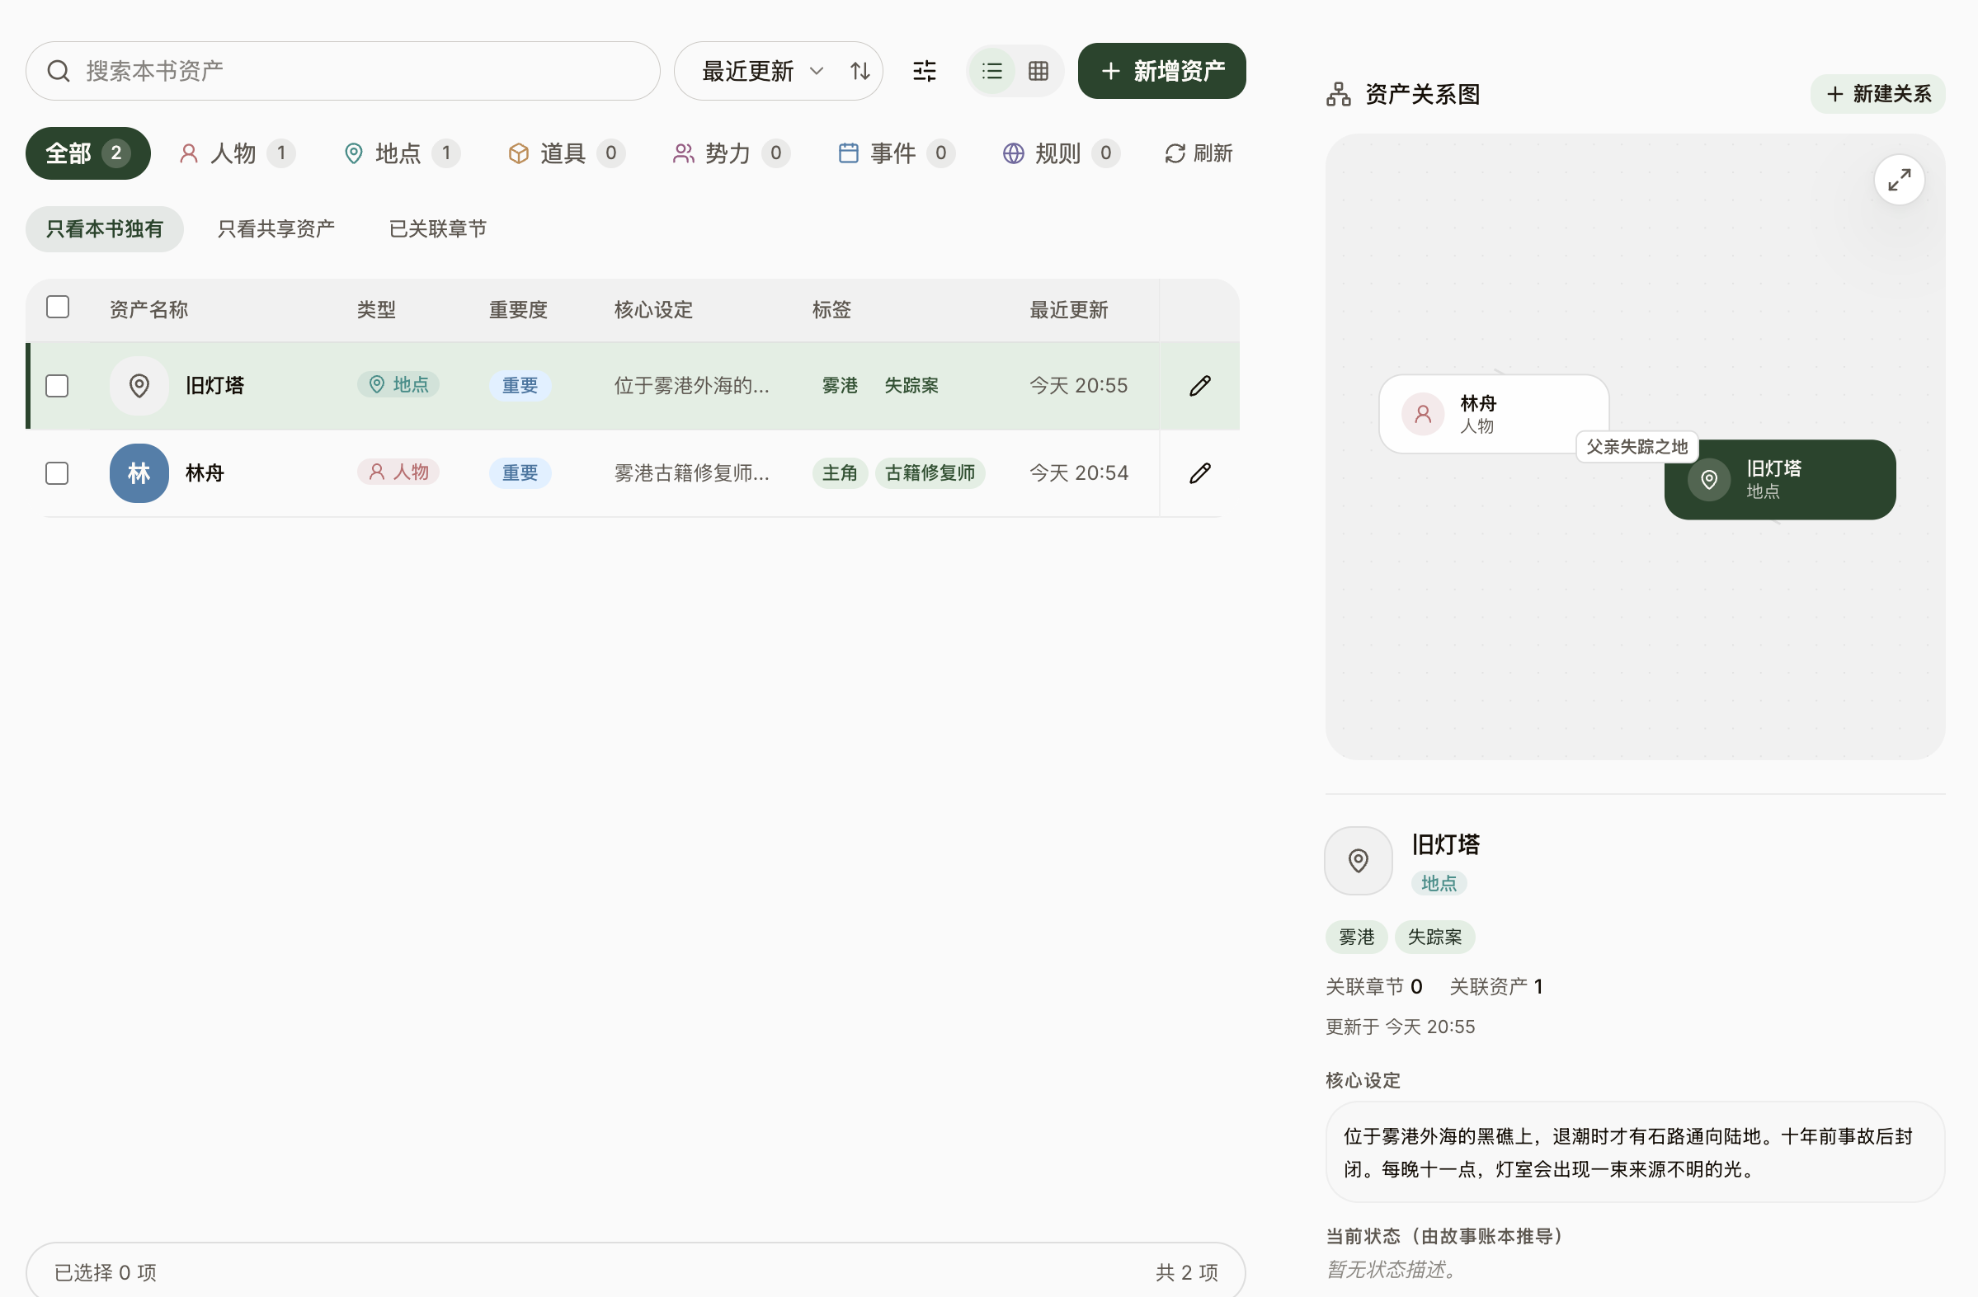Select the 人物 category tab
The width and height of the screenshot is (1978, 1297).
tap(237, 153)
